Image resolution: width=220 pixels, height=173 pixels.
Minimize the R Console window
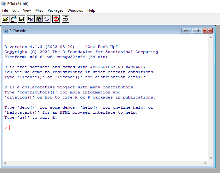tap(186, 31)
